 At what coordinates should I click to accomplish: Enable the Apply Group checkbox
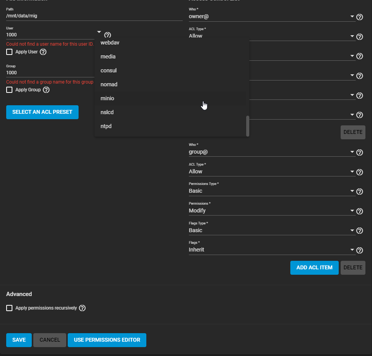(9, 90)
